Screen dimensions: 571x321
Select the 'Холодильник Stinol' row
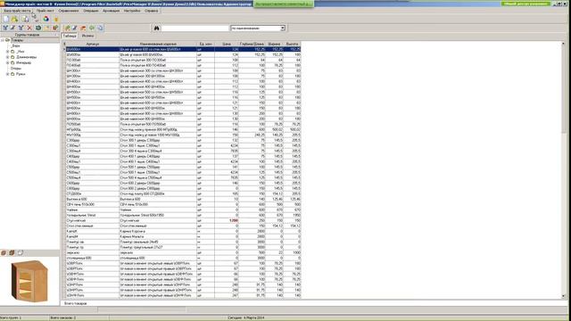(183, 215)
